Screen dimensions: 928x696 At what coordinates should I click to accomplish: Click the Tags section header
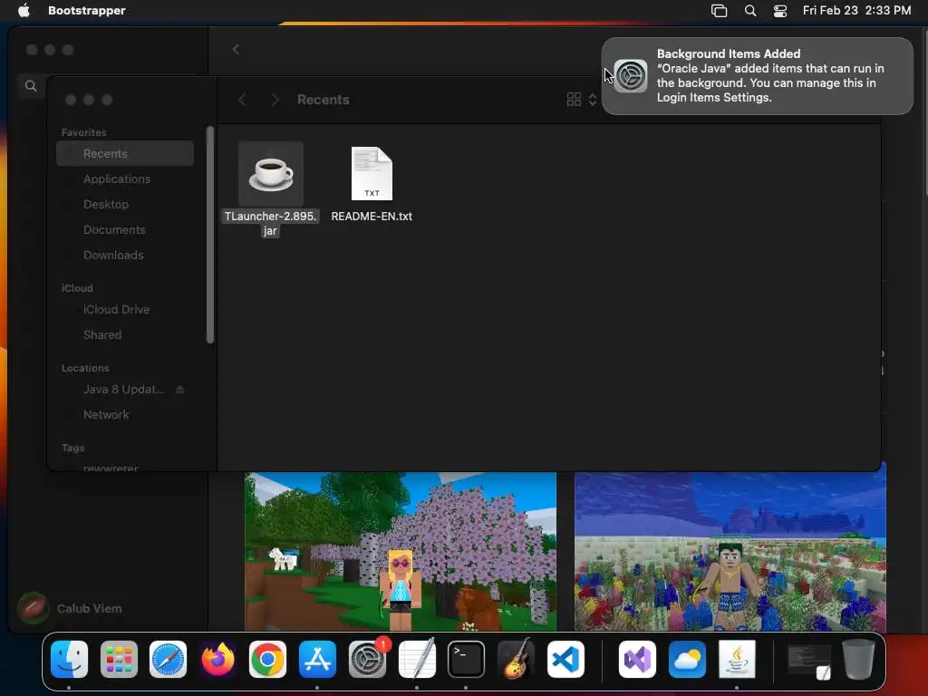[72, 448]
